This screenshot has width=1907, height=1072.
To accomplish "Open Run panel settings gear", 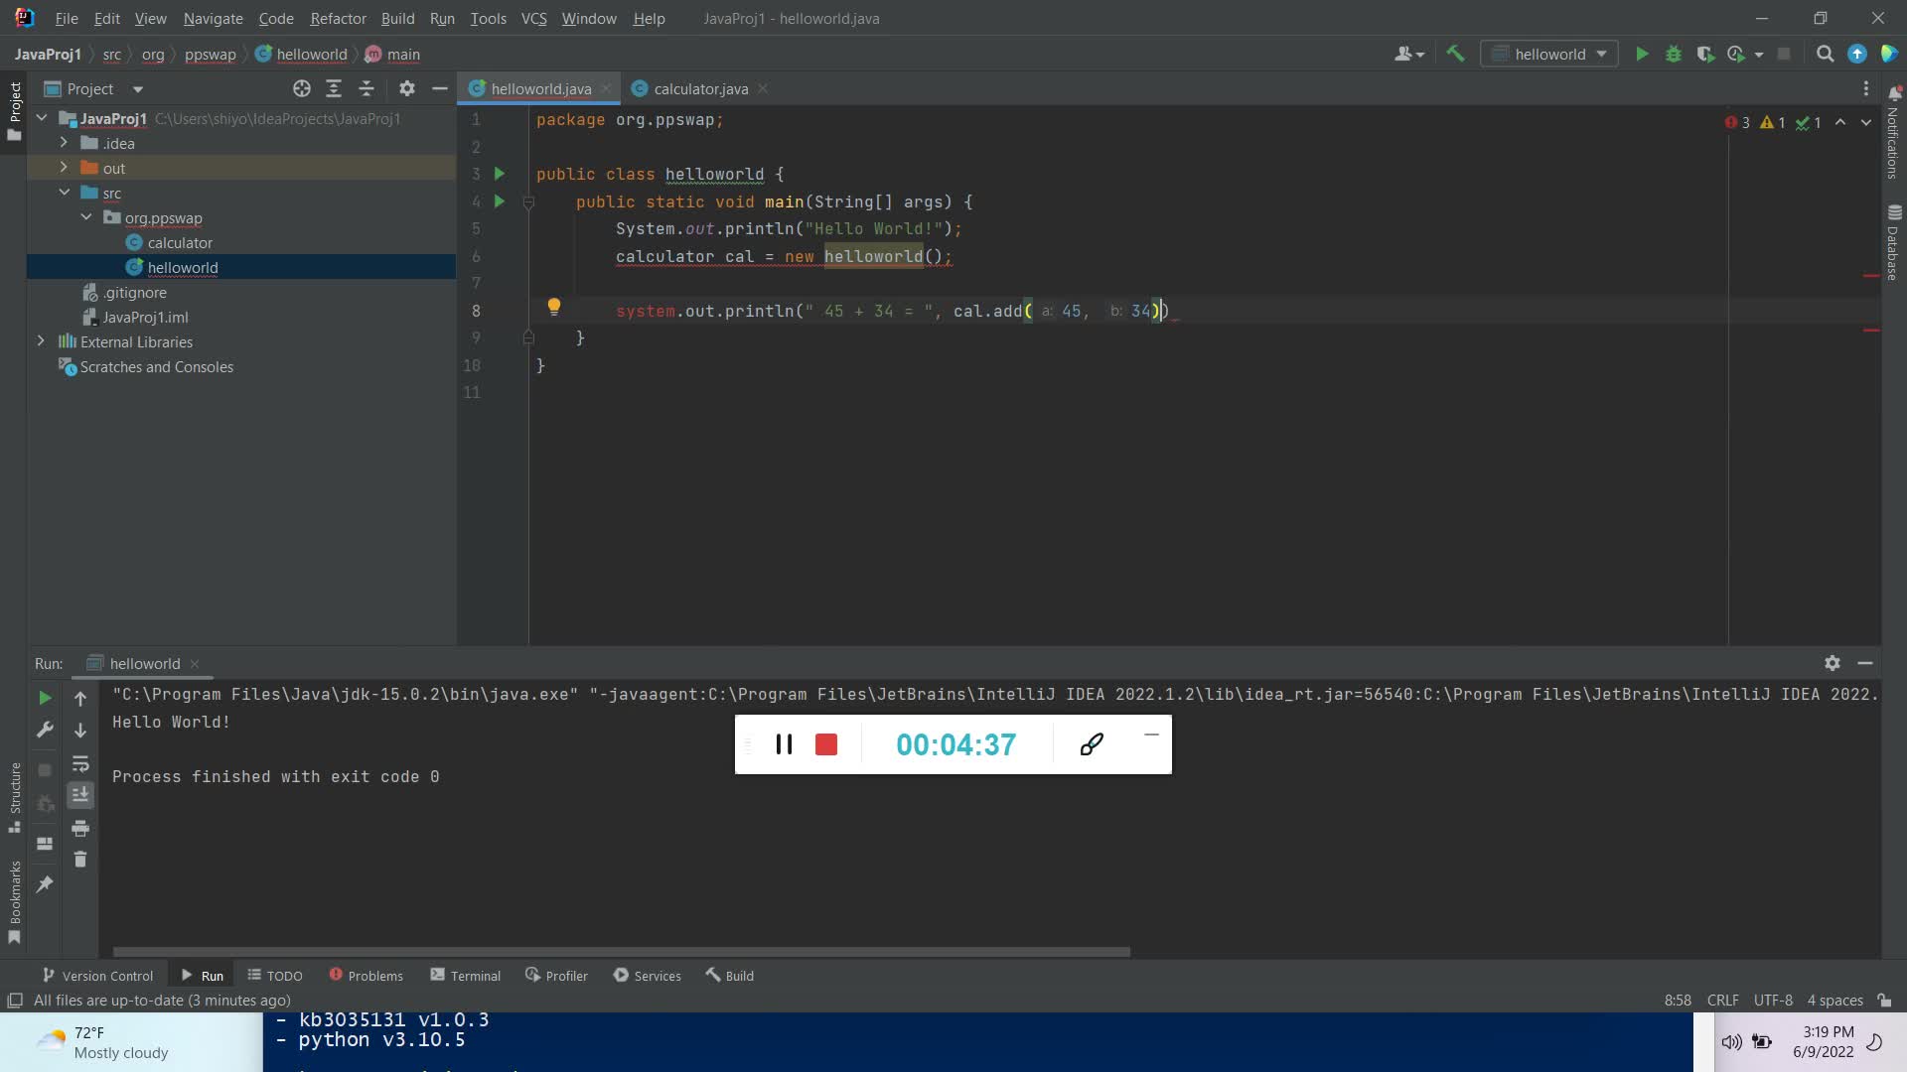I will point(1833,663).
